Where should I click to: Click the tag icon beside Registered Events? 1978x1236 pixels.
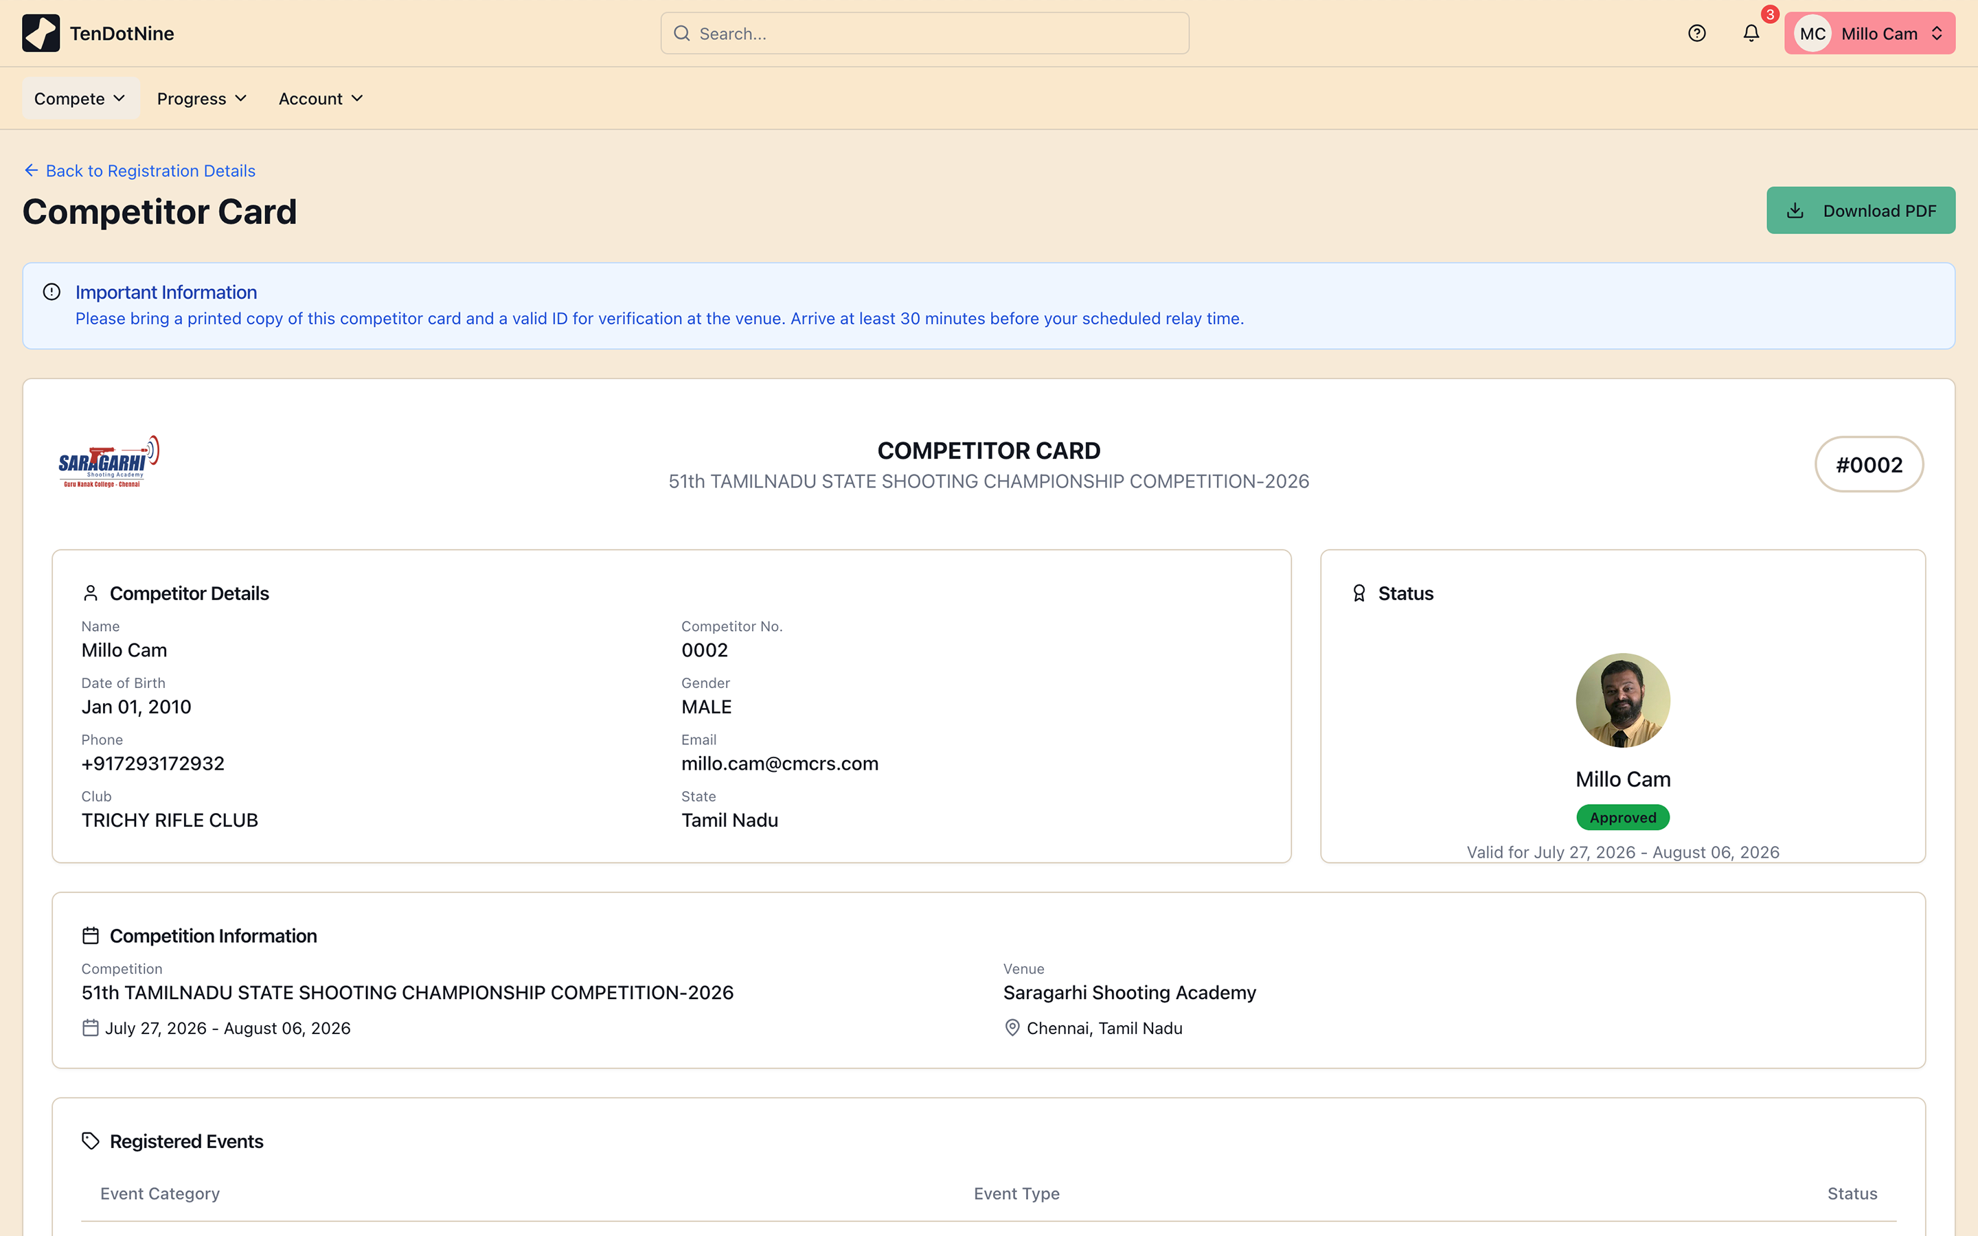tap(91, 1141)
